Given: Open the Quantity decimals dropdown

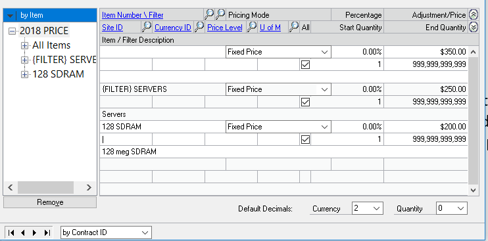Looking at the screenshot, I should (x=460, y=208).
